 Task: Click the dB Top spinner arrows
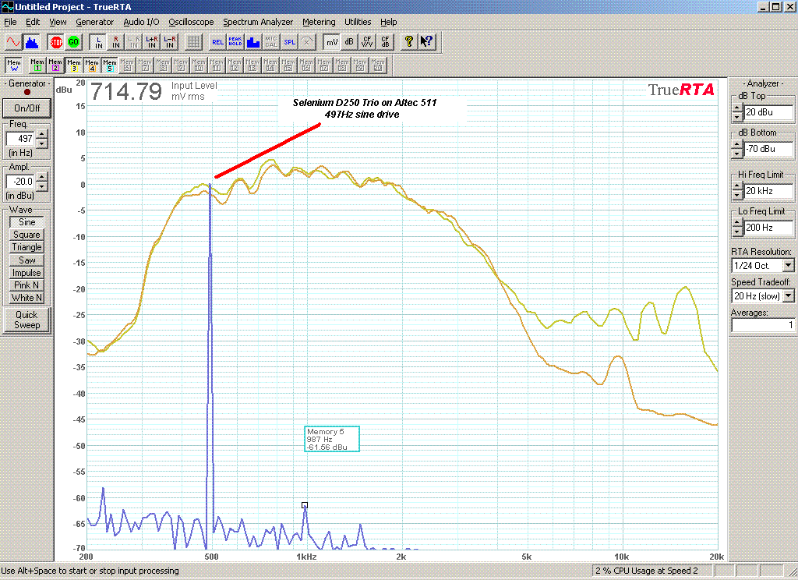coord(737,112)
